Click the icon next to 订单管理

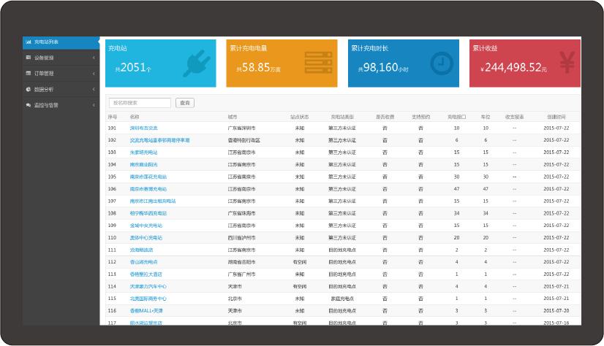tap(28, 73)
